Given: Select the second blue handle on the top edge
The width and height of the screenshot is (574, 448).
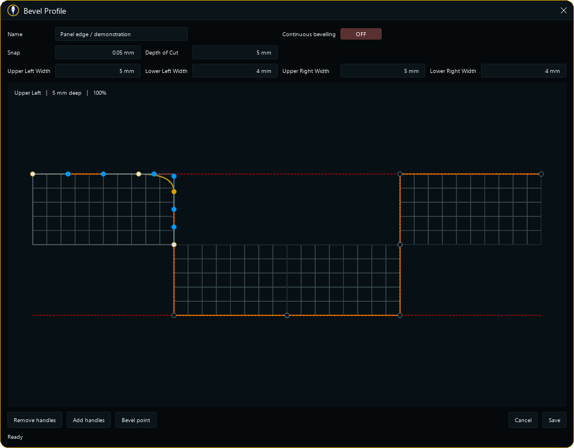Looking at the screenshot, I should [103, 174].
